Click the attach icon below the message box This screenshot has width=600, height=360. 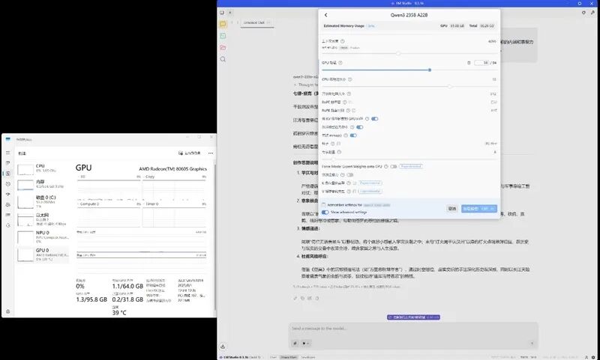295,344
